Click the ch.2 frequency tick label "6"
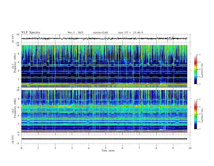This screenshot has height=166, width=214. (19, 107)
